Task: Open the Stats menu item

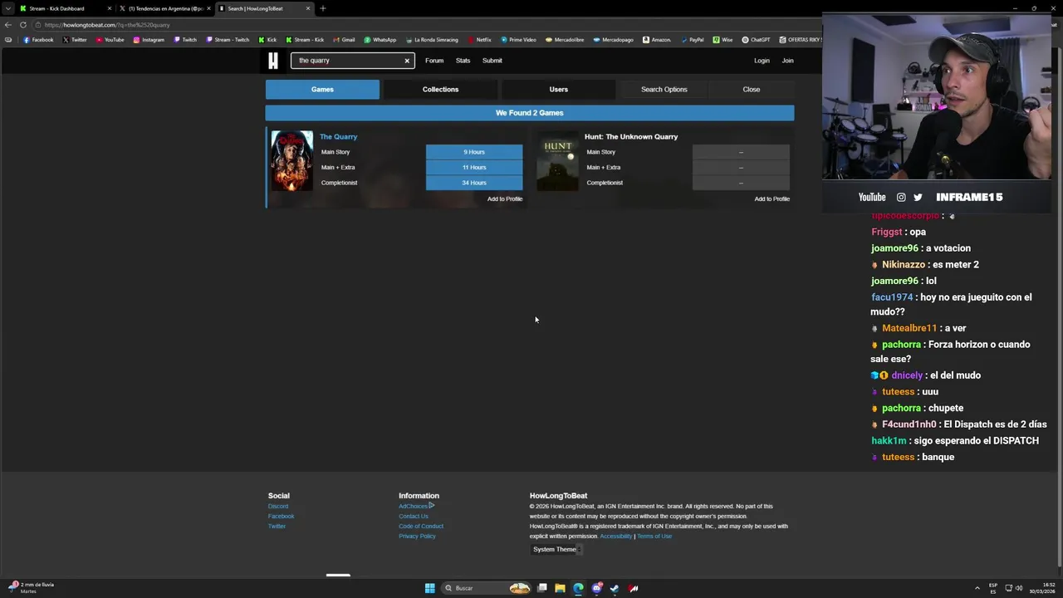Action: [x=463, y=61]
